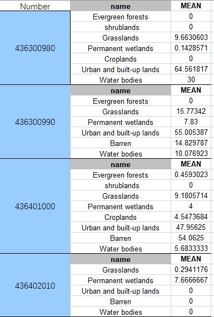
Task: Select merged cell 436402010
Action: click(35, 285)
